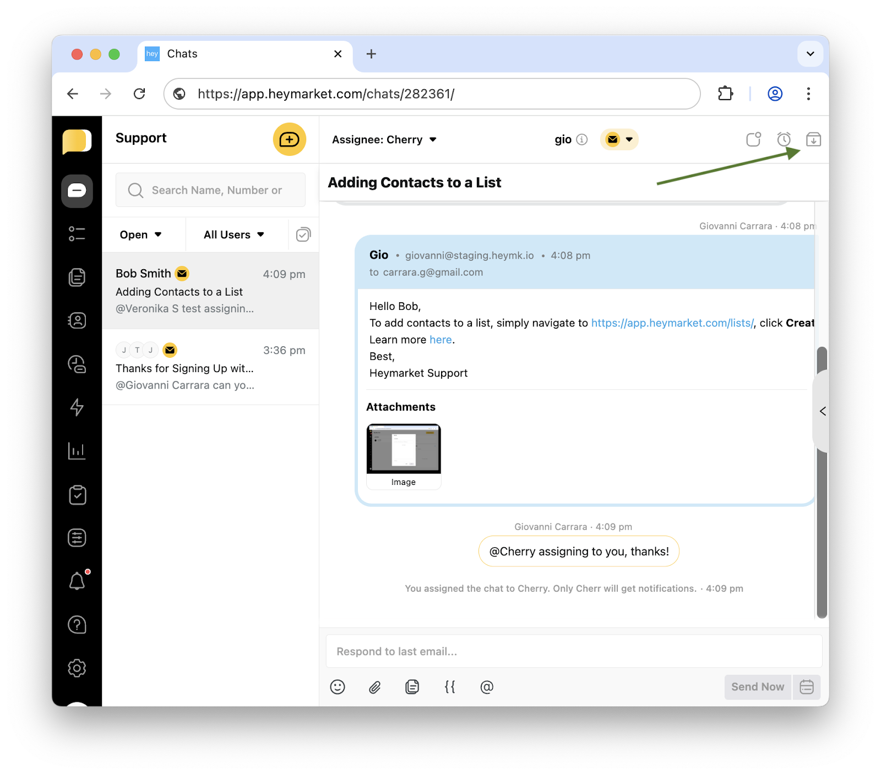Focus the Respond to last email field
Image resolution: width=881 pixels, height=775 pixels.
point(574,652)
